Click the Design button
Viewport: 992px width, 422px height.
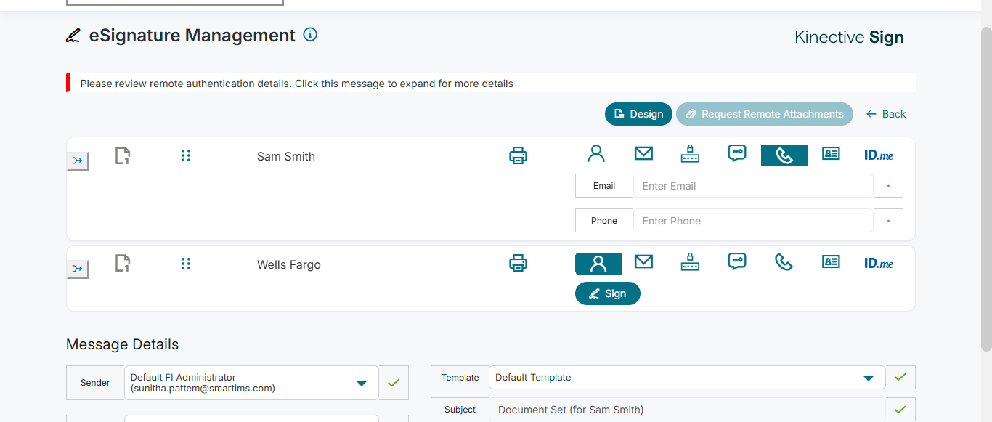click(638, 114)
